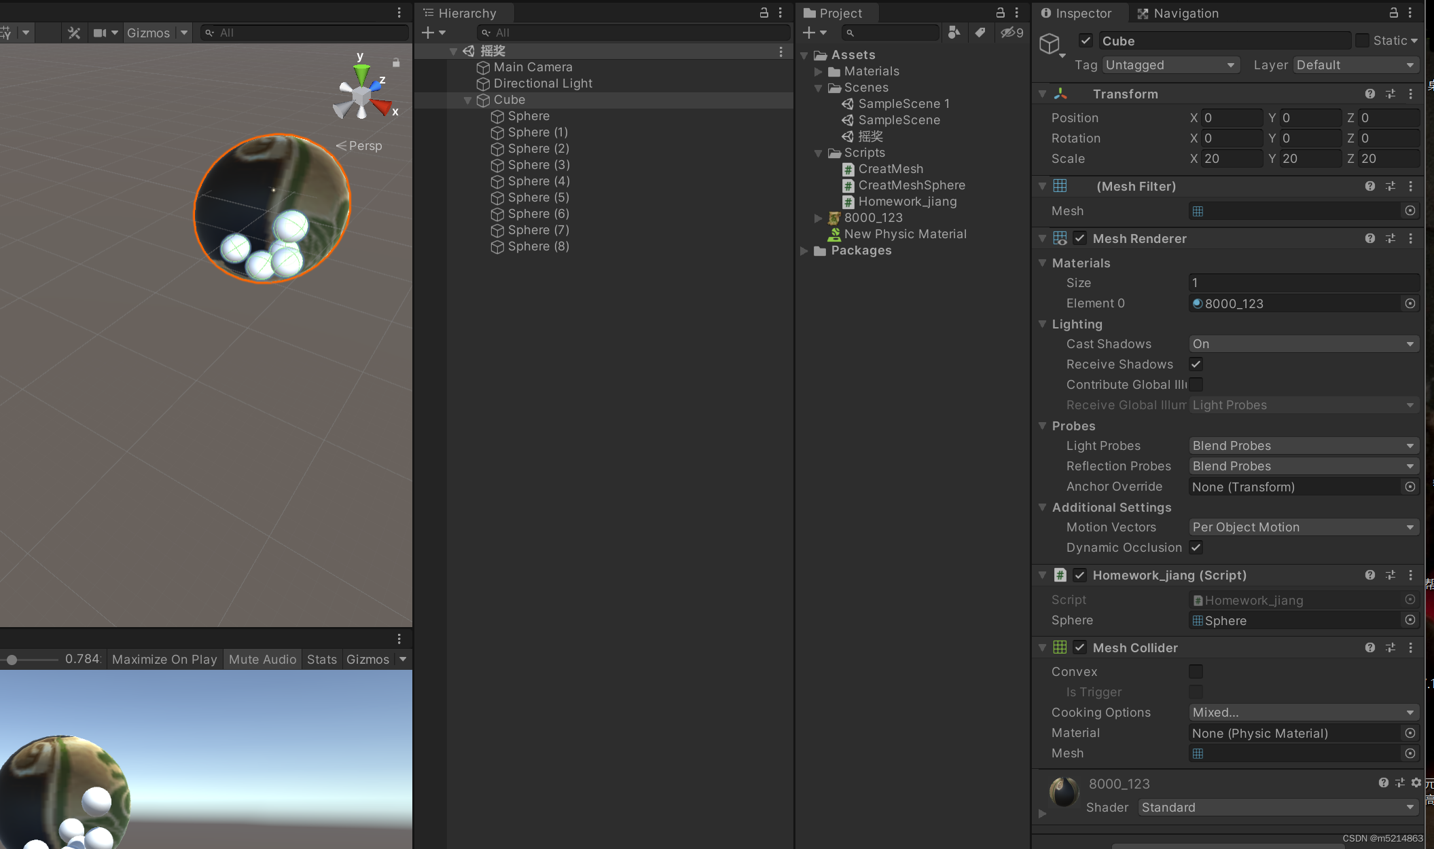Viewport: 1434px width, 849px height.
Task: Click the Maximize On Play button
Action: 164,659
